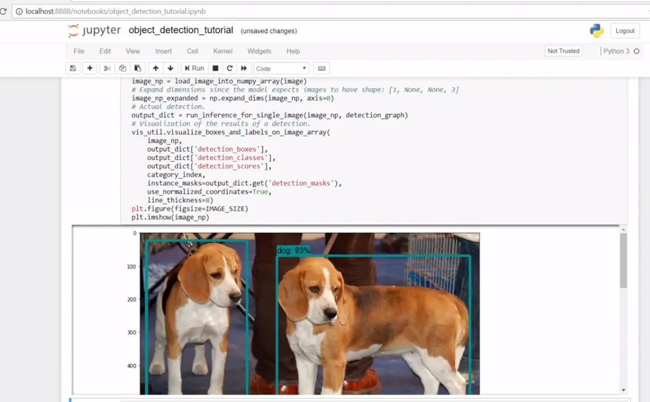Image resolution: width=650 pixels, height=402 pixels.
Task: Click the Not Trusted button
Action: tap(563, 51)
